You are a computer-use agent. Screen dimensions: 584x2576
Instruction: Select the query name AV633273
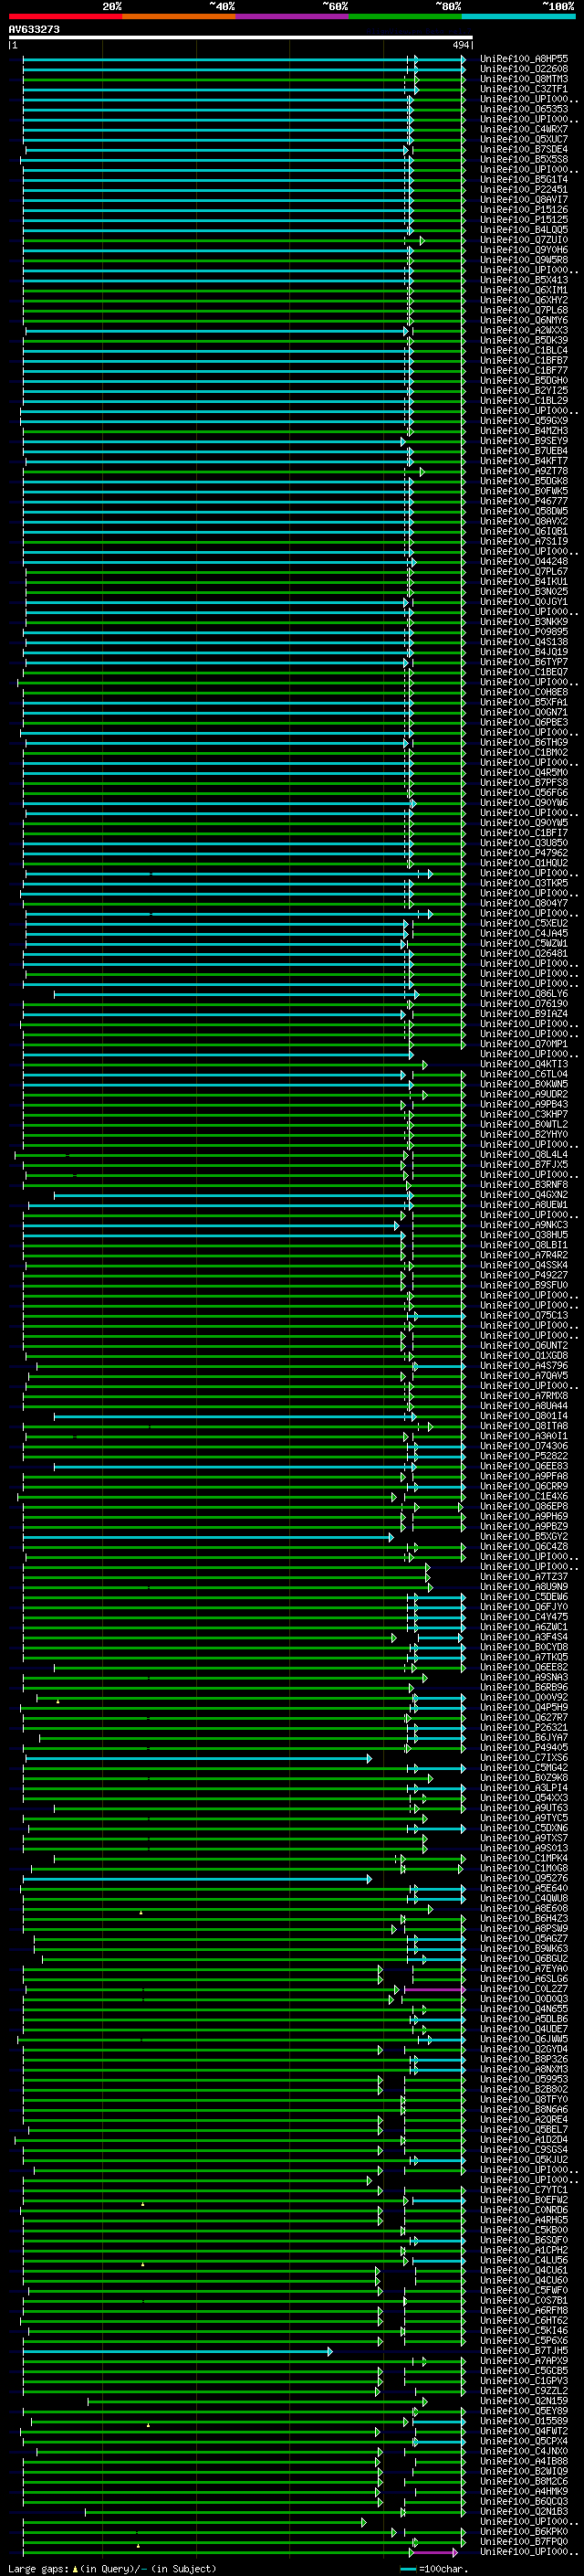pos(34,30)
